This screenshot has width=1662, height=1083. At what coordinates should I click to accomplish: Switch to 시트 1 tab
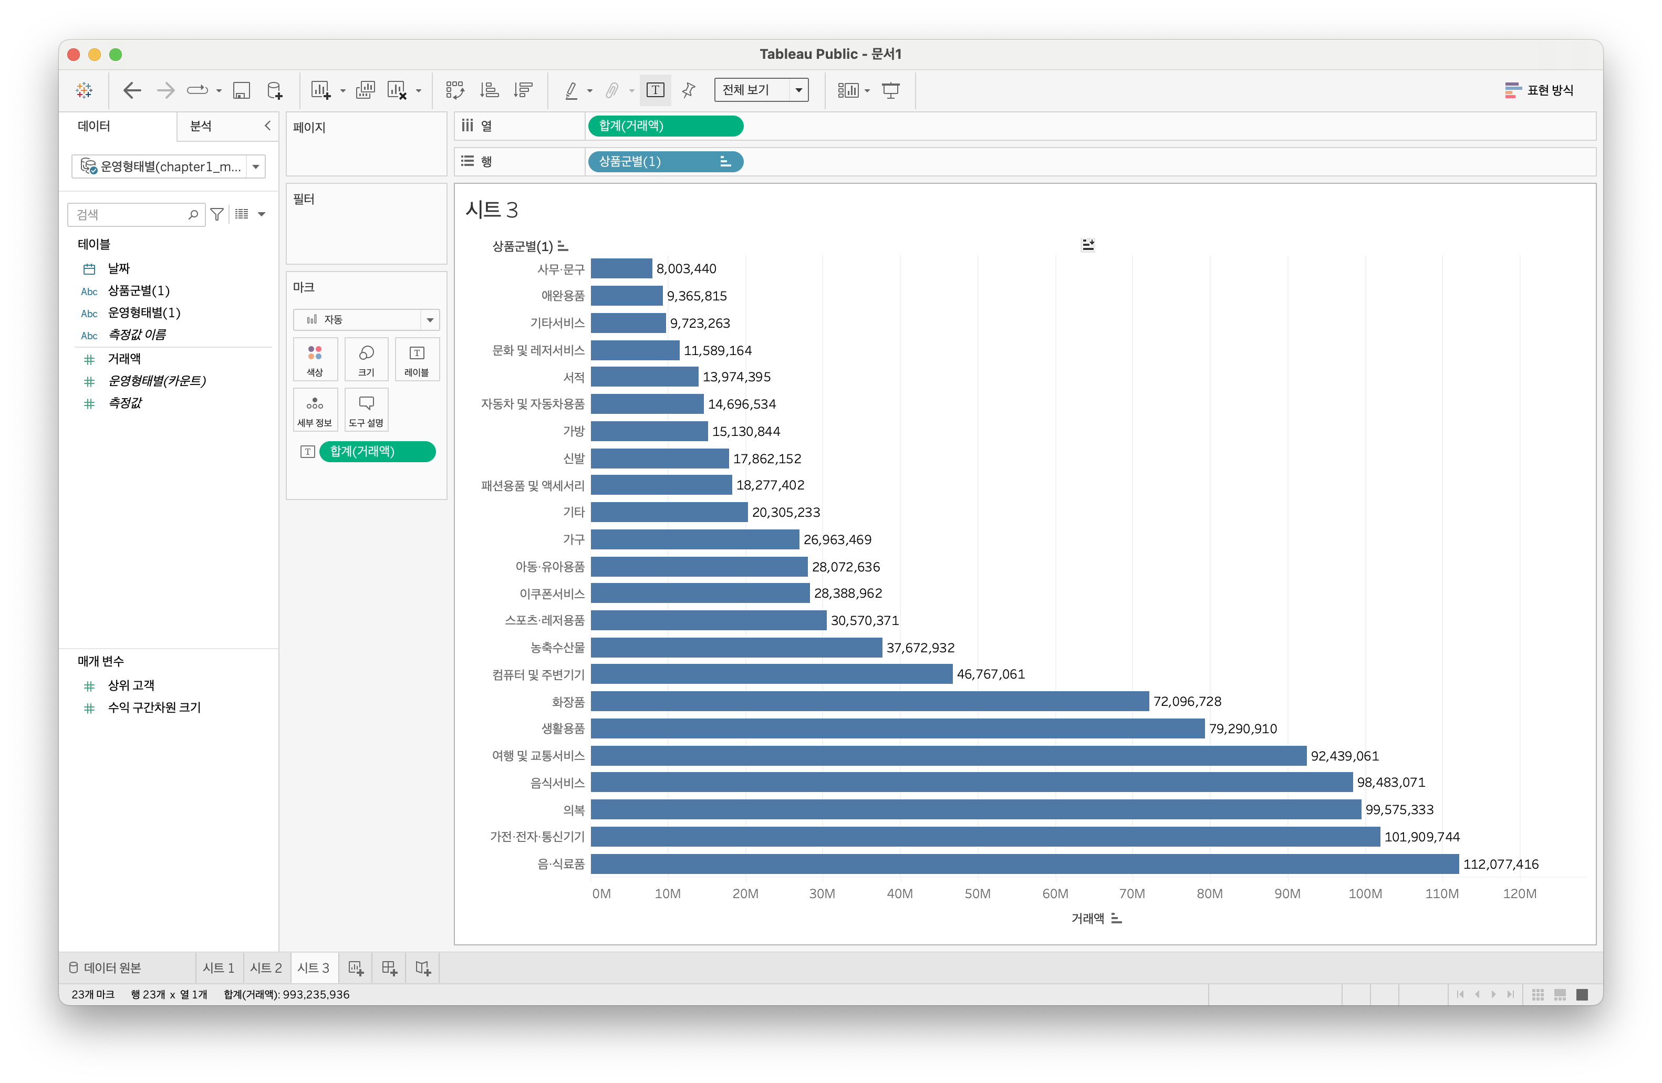(x=219, y=968)
